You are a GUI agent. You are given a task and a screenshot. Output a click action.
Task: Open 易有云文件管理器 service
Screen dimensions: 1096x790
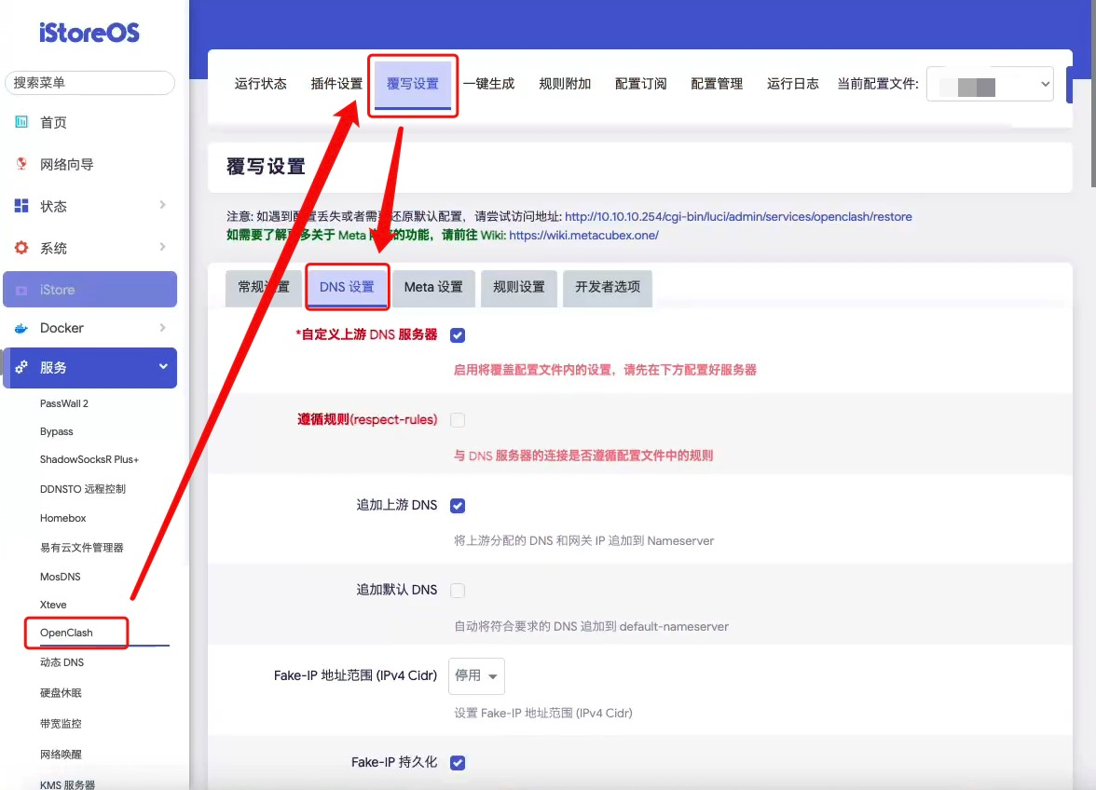point(82,548)
